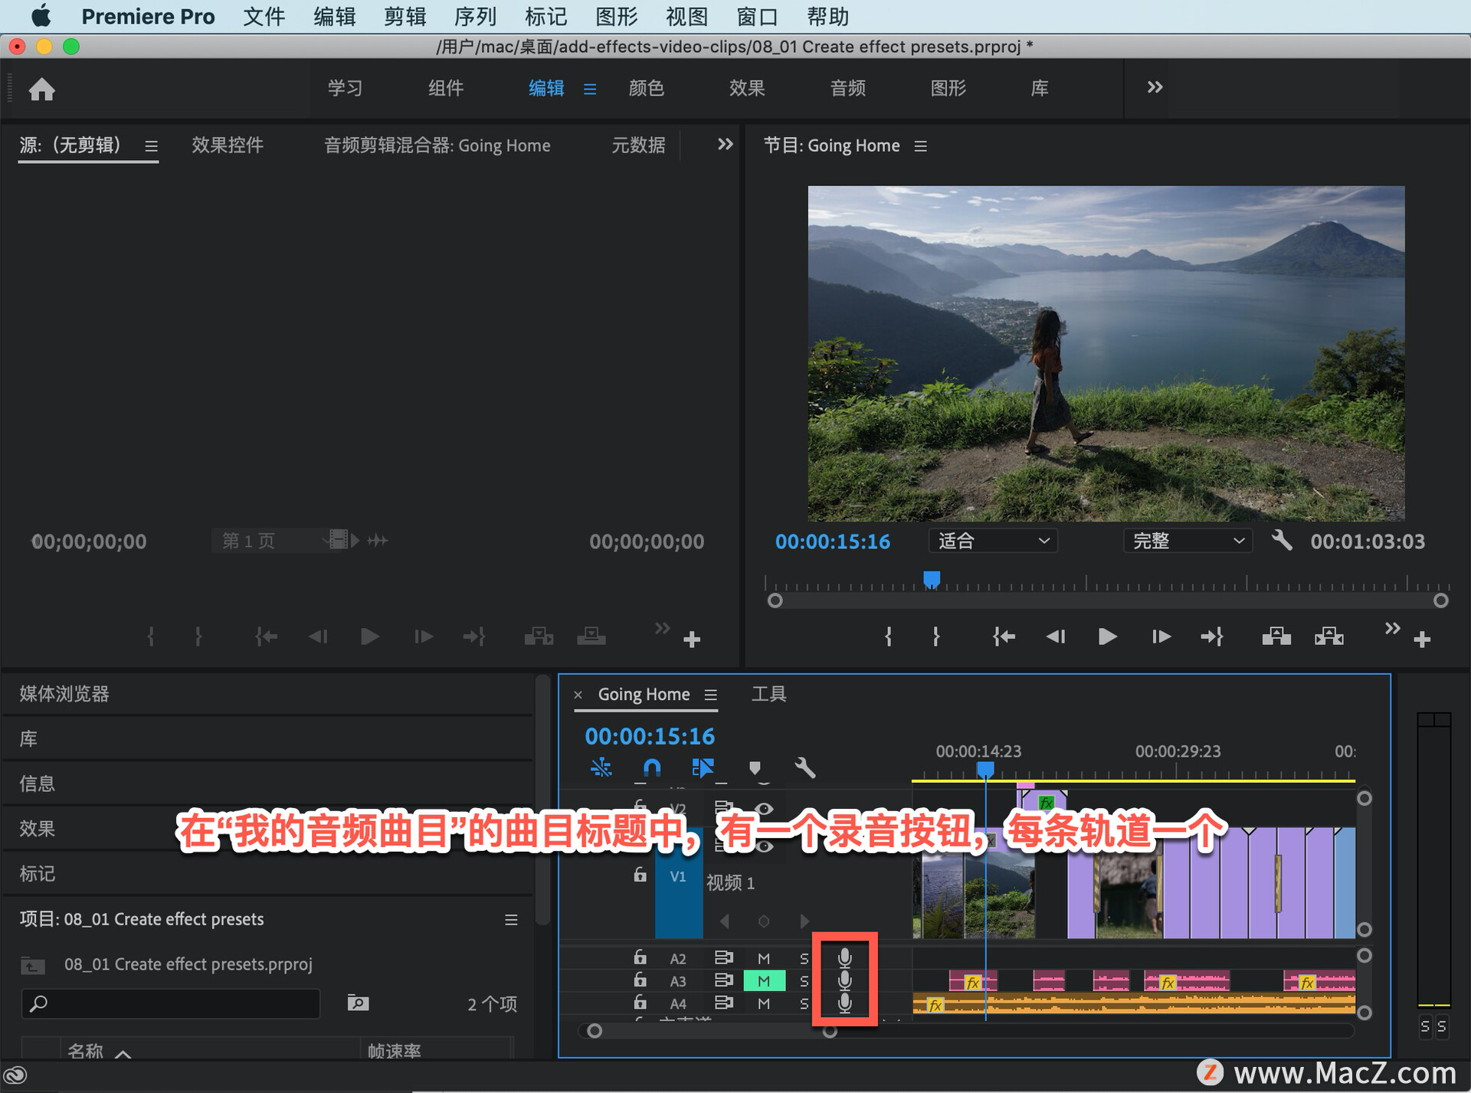
Task: Click the linked selection icon in timeline
Action: pos(702,767)
